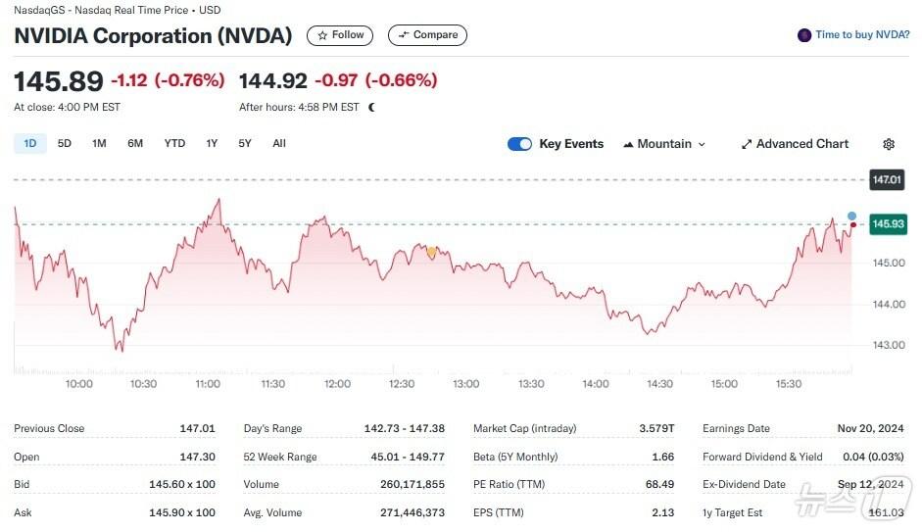Show the 5Y price history
The image size is (922, 532).
coord(245,144)
